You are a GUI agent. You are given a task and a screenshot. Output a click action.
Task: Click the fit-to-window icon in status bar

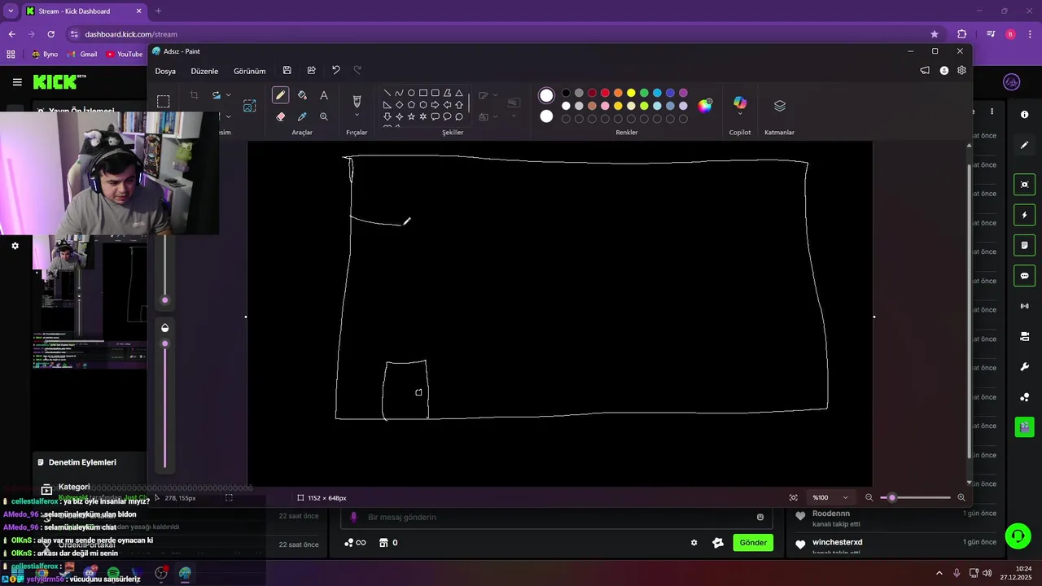793,497
